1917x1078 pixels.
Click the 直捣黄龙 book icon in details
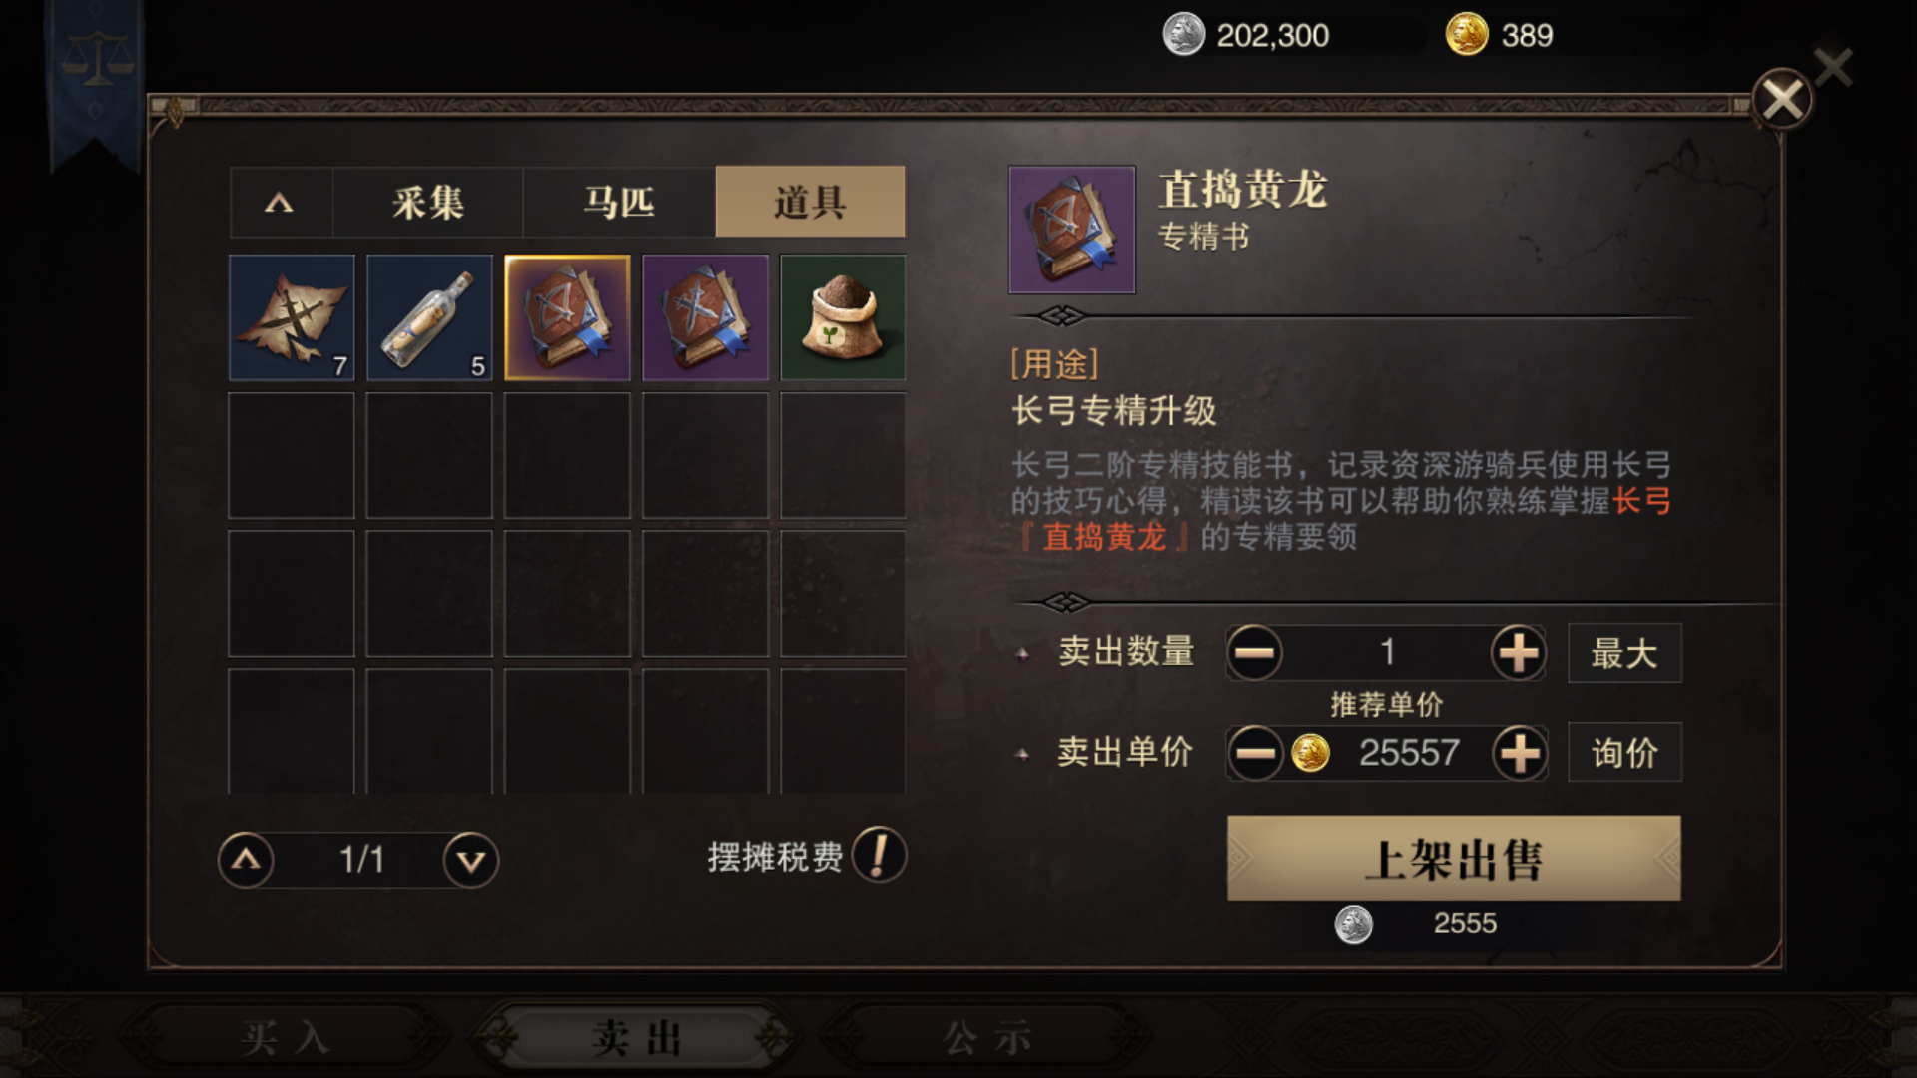1072,230
